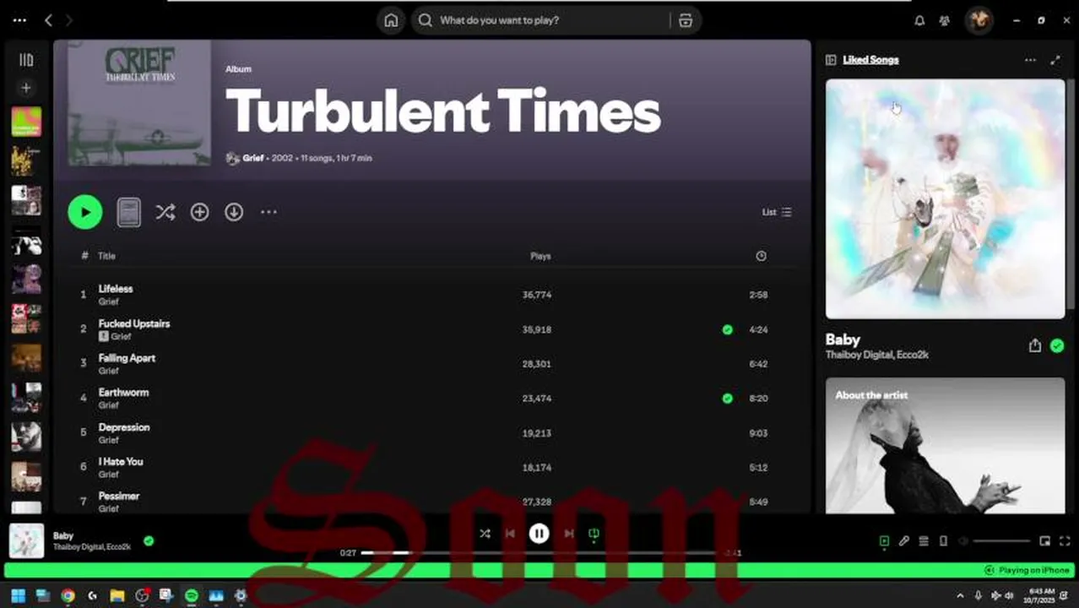Sort by the Title column header
Image resolution: width=1079 pixels, height=608 pixels.
[x=106, y=256]
